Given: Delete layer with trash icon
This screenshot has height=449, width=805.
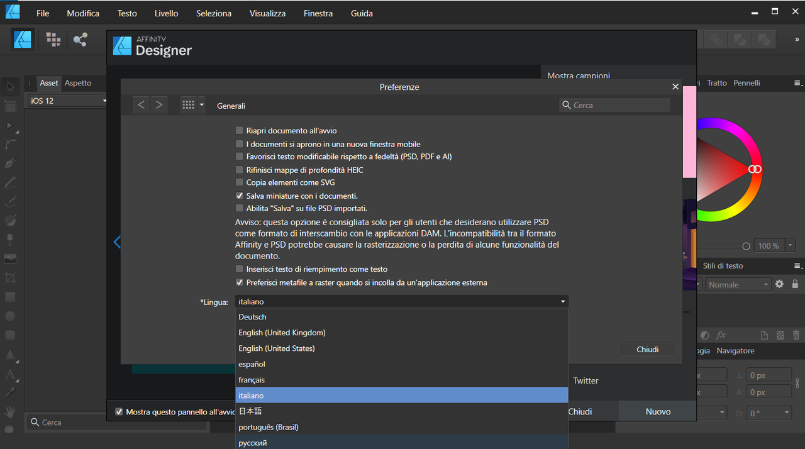Looking at the screenshot, I should [796, 335].
